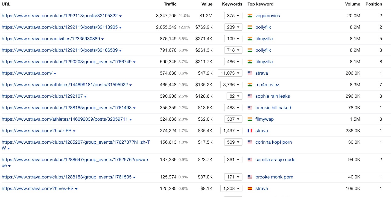Expand caret next to strava.com homepage URL
Viewport: 391px width, 197px height.
pyautogui.click(x=55, y=74)
